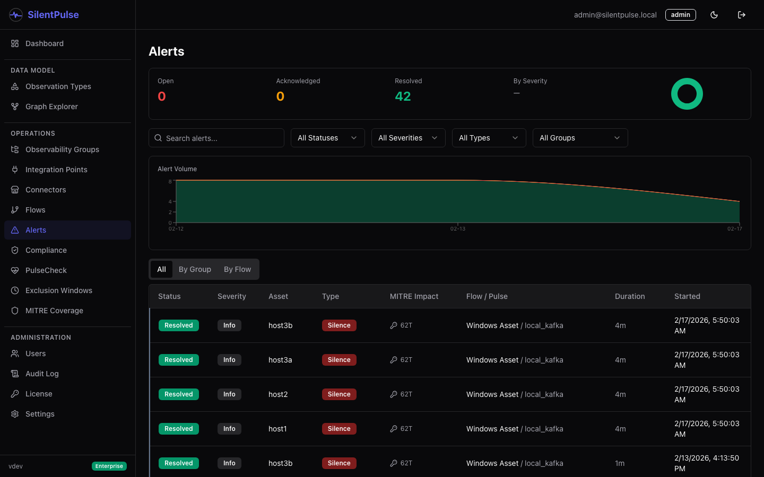Open MITRE Coverage page
Viewport: 764px width, 477px height.
coord(67,311)
